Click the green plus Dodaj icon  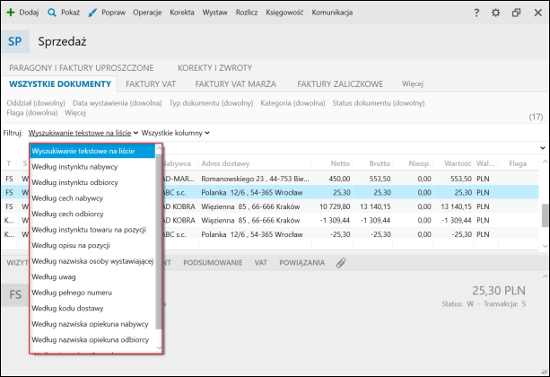tap(11, 13)
